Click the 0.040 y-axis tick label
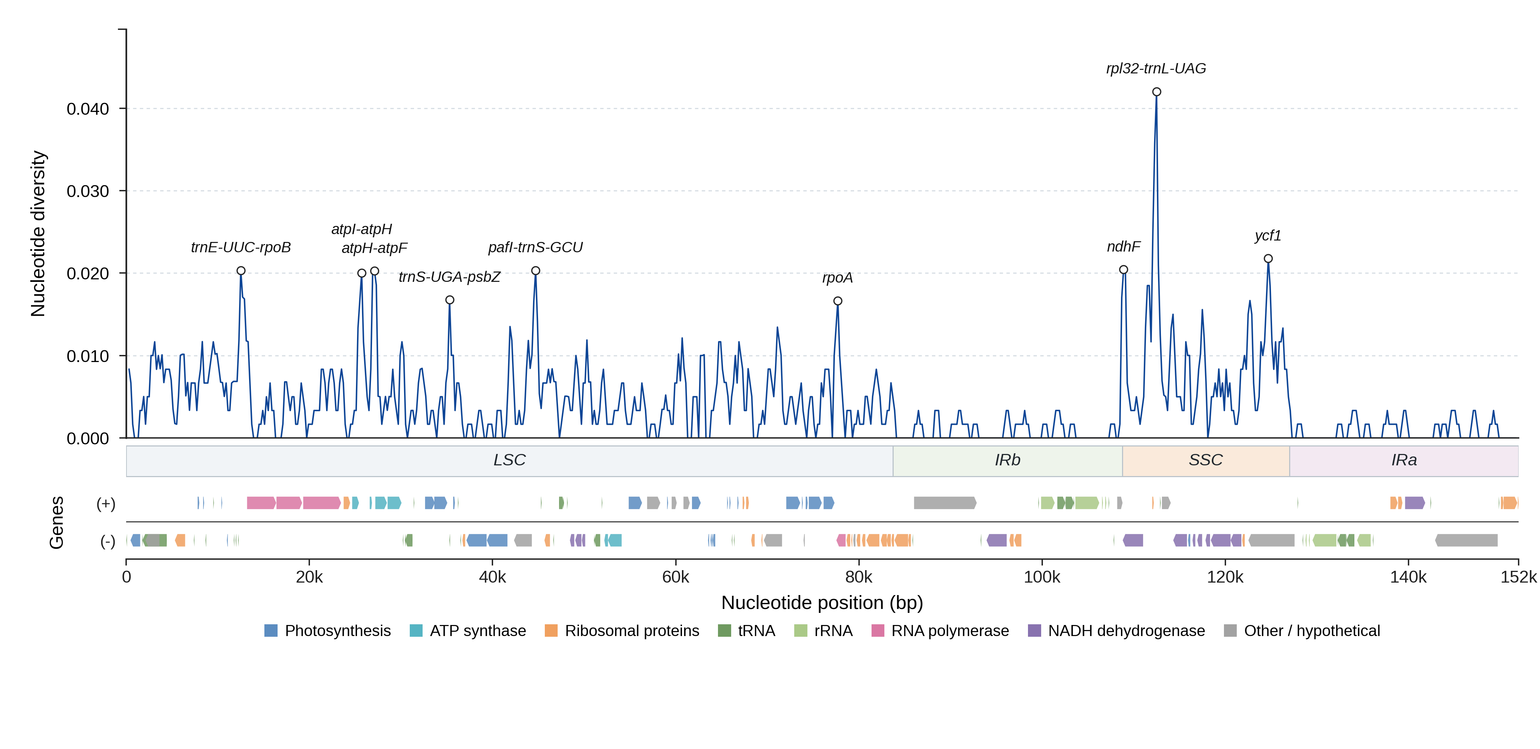 tap(88, 109)
